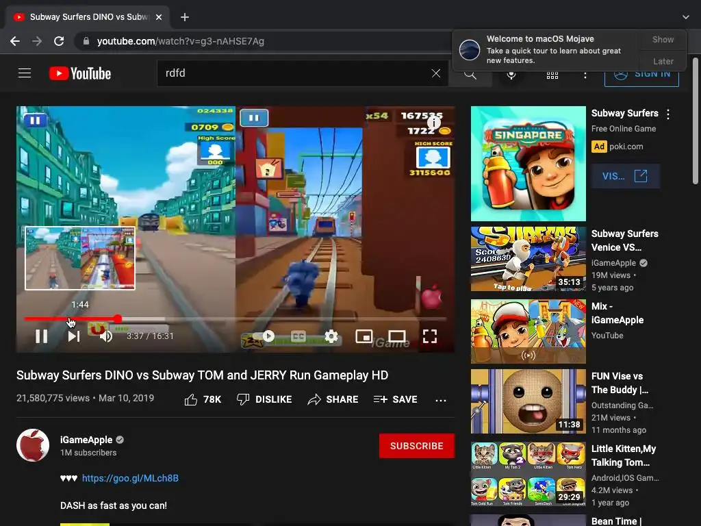This screenshot has width=701, height=526.
Task: Mute the video volume
Action: coord(106,336)
